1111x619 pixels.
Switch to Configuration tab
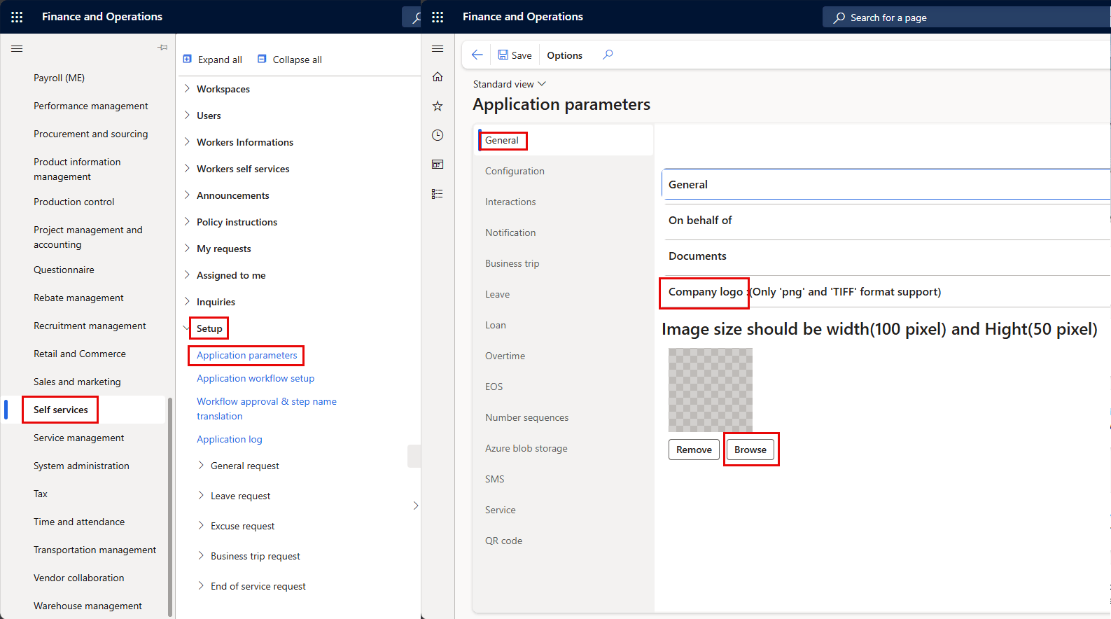[x=563, y=171]
